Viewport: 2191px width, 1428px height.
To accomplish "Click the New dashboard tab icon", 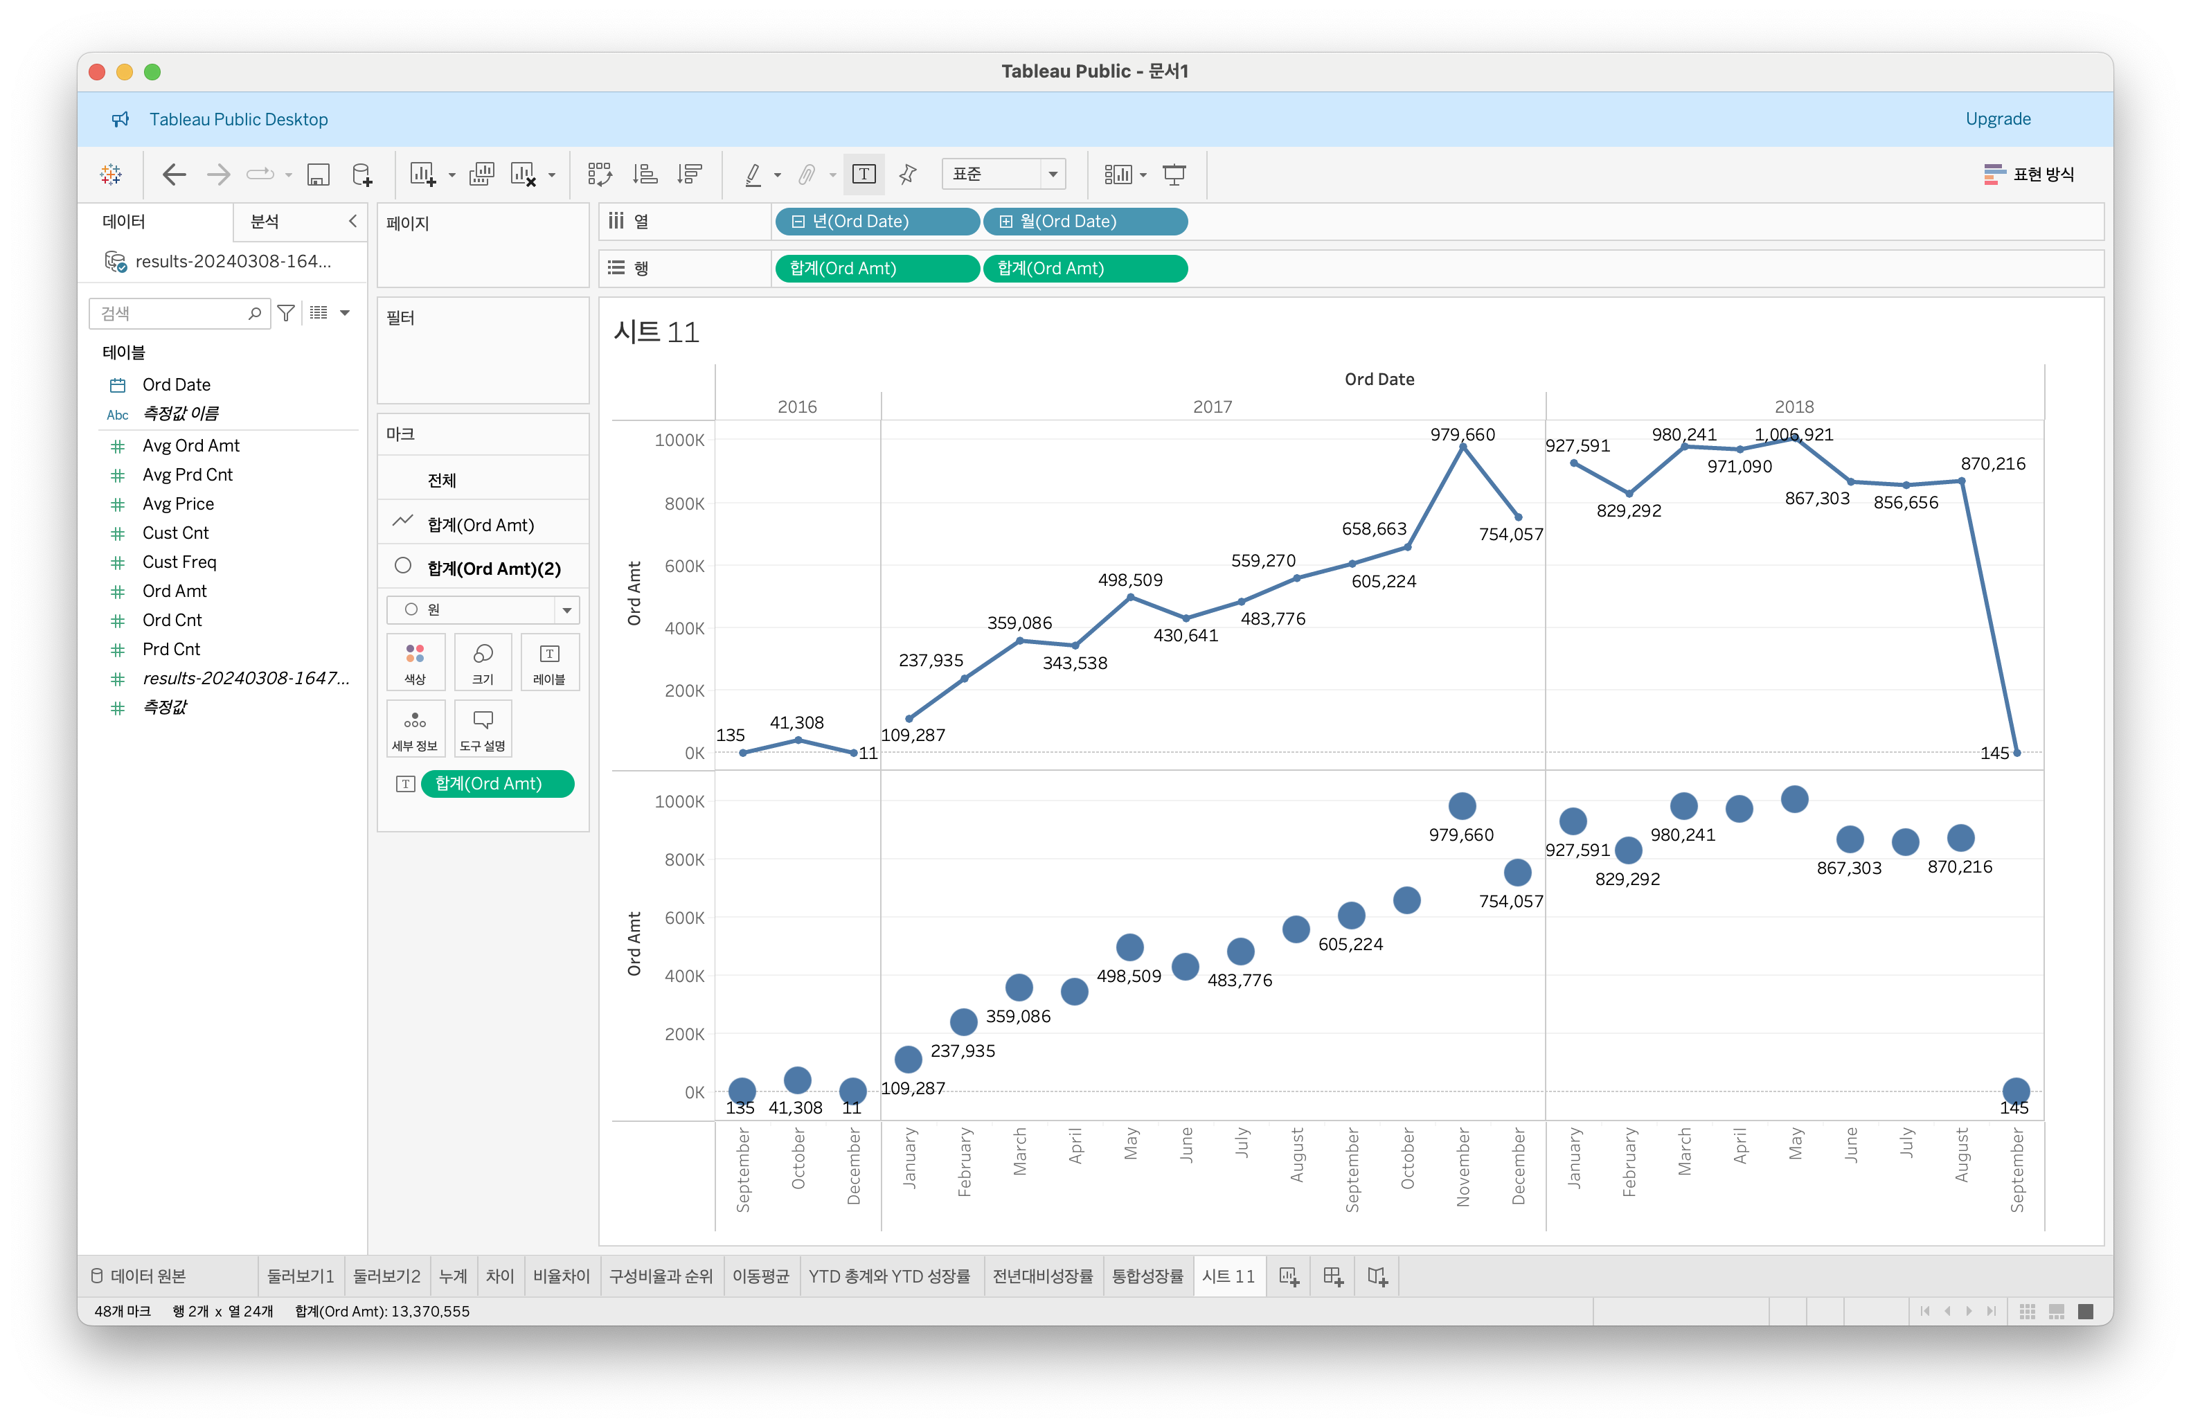I will click(x=1332, y=1276).
